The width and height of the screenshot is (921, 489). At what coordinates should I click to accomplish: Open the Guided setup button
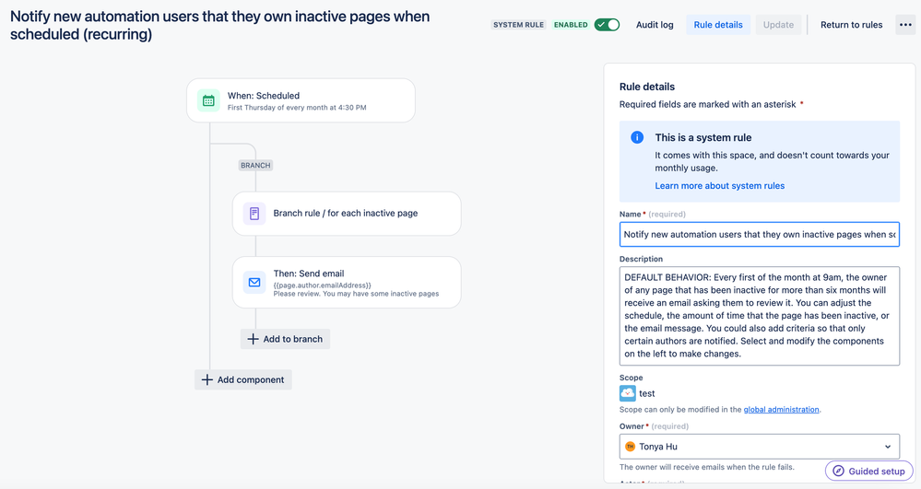coord(868,471)
